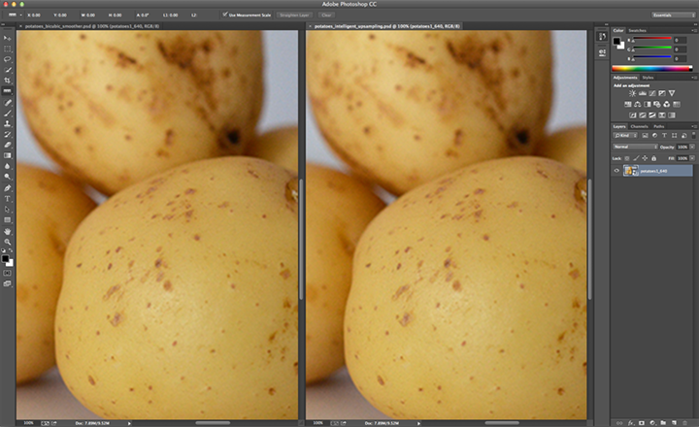Screen dimensions: 699x427
Task: Select the Type tool
Action: [x=7, y=199]
